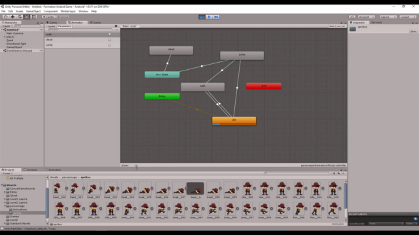Select the Animations folder in Project

[x=20, y=210]
